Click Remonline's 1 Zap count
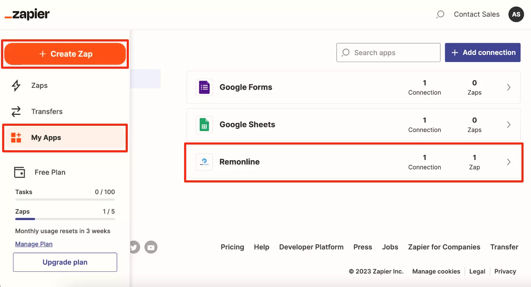The image size is (531, 287). [474, 162]
